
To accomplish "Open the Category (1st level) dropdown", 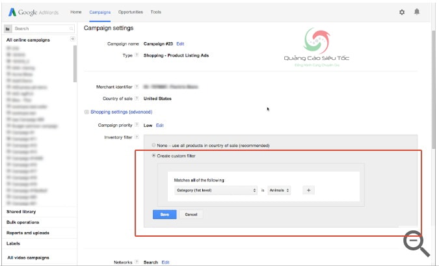I will [215, 190].
